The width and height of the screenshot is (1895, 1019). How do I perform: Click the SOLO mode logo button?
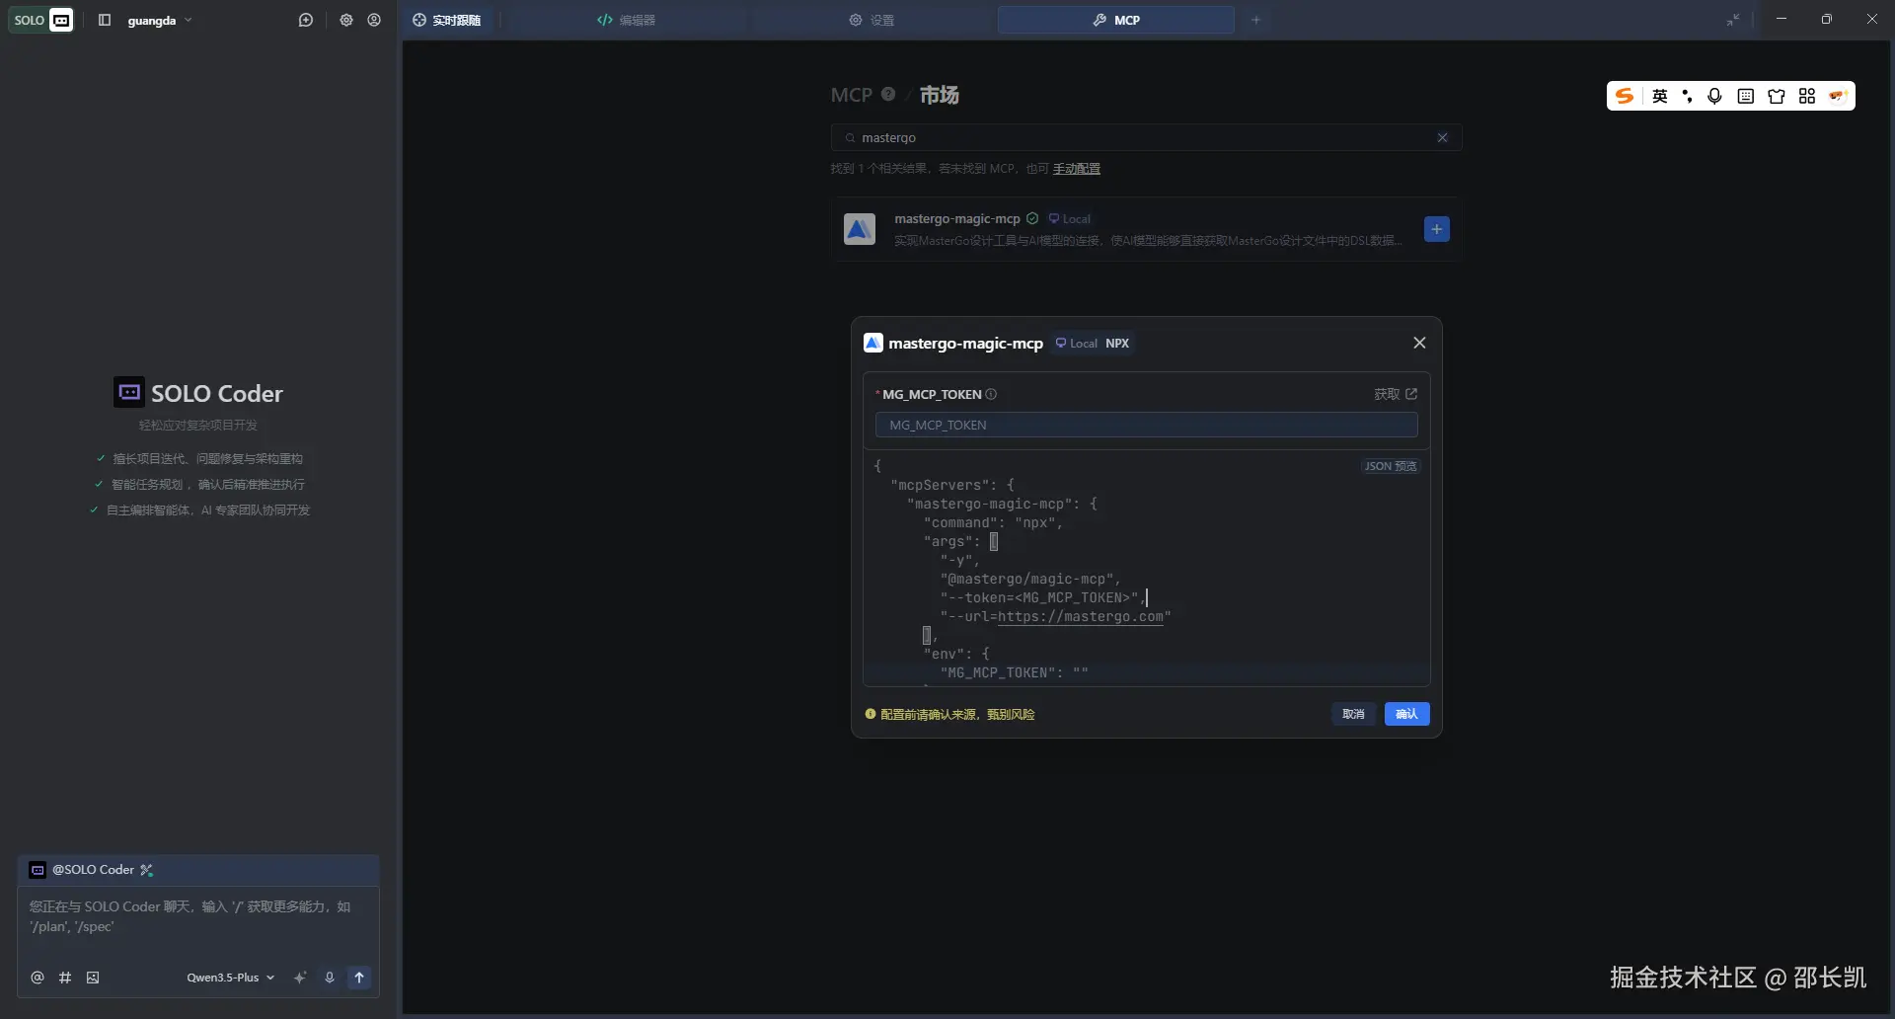point(41,20)
